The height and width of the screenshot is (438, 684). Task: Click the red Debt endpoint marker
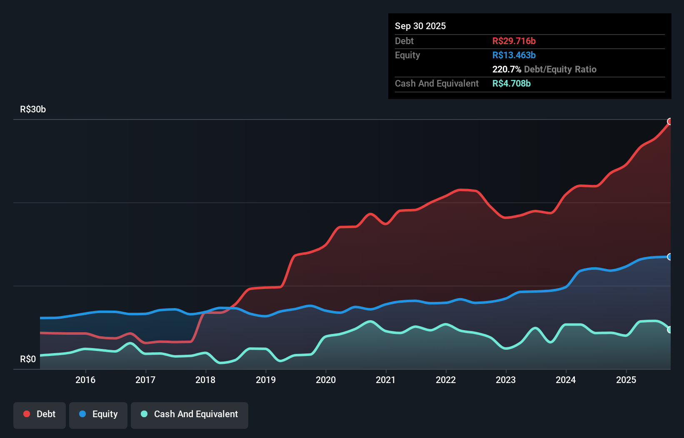tap(670, 122)
